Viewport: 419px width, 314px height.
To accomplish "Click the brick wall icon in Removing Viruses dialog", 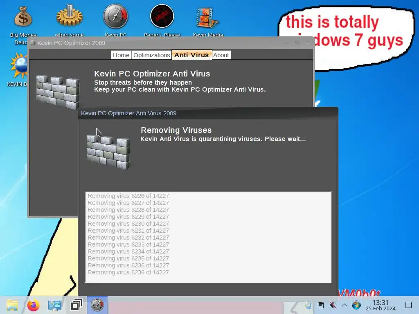I will (108, 152).
